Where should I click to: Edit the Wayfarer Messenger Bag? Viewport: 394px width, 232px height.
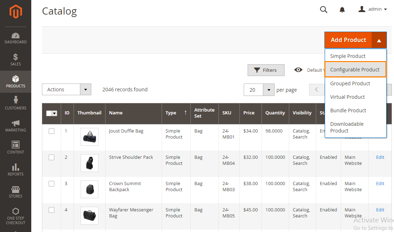point(380,210)
